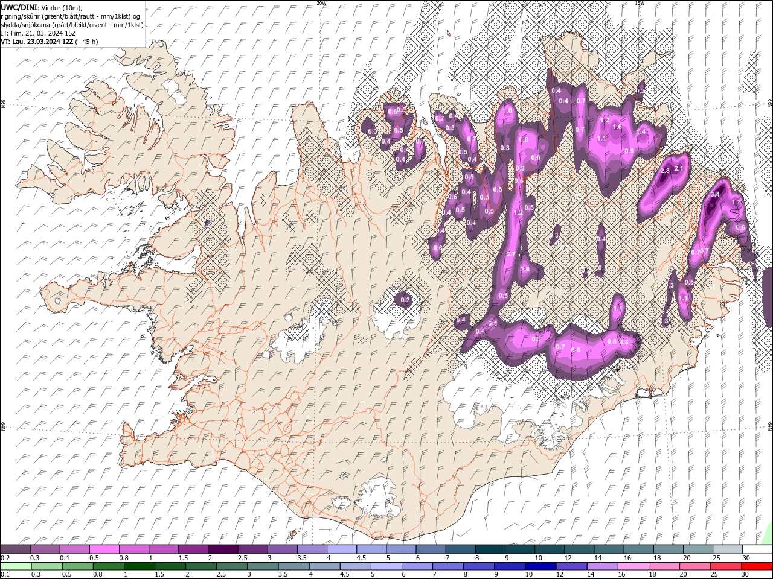773x579 pixels.
Task: Select darkest purple upper swatch from 2 to 2.5
Action: 222,549
